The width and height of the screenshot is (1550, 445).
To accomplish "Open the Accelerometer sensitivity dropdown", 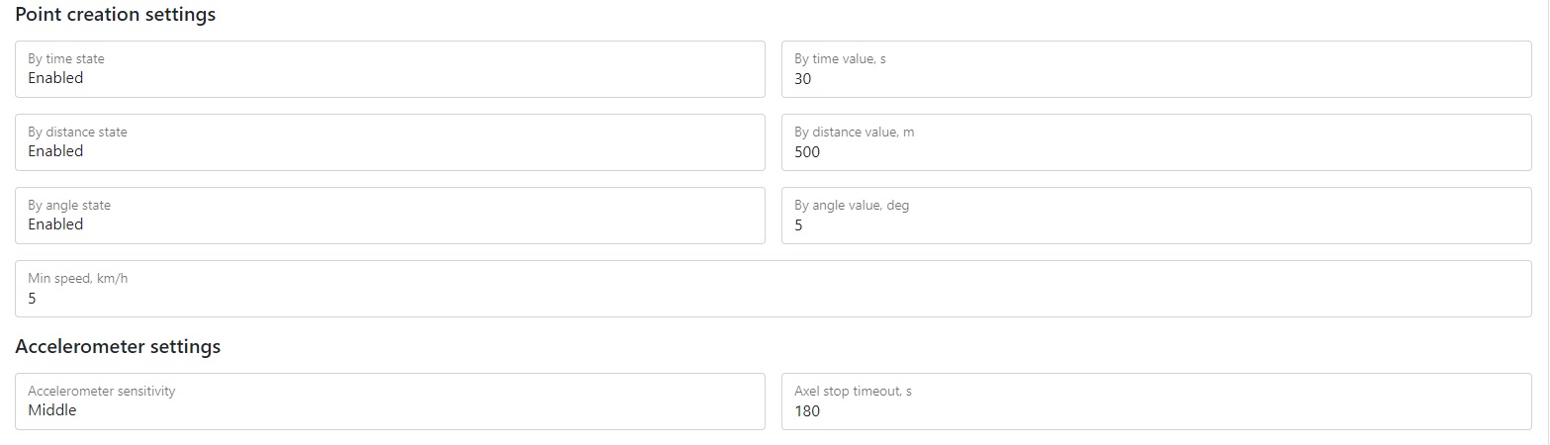I will click(390, 401).
